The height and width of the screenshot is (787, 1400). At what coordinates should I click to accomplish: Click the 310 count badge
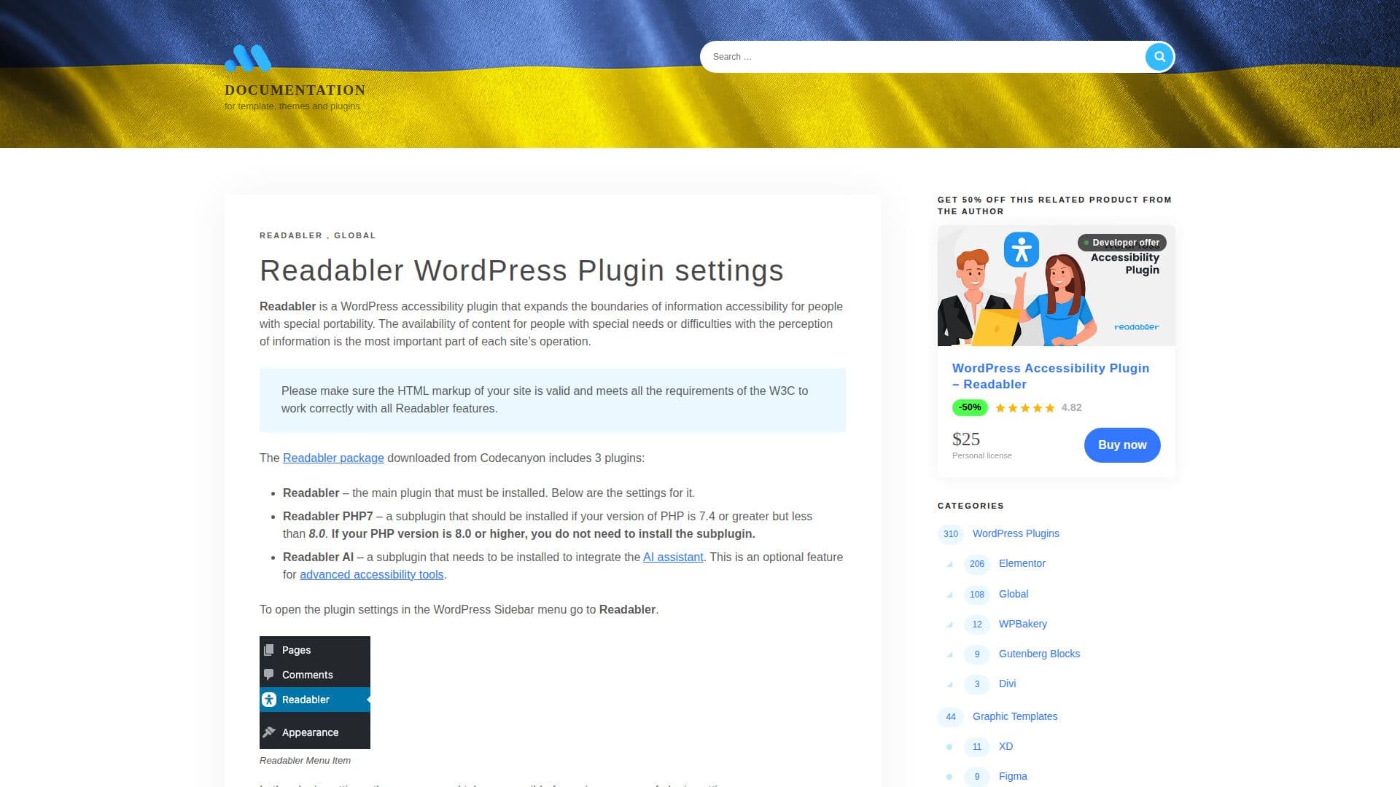pos(951,534)
